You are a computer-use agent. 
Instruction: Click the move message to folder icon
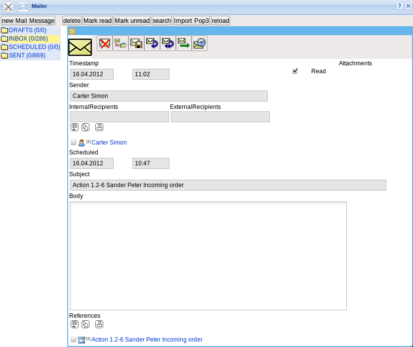click(120, 43)
